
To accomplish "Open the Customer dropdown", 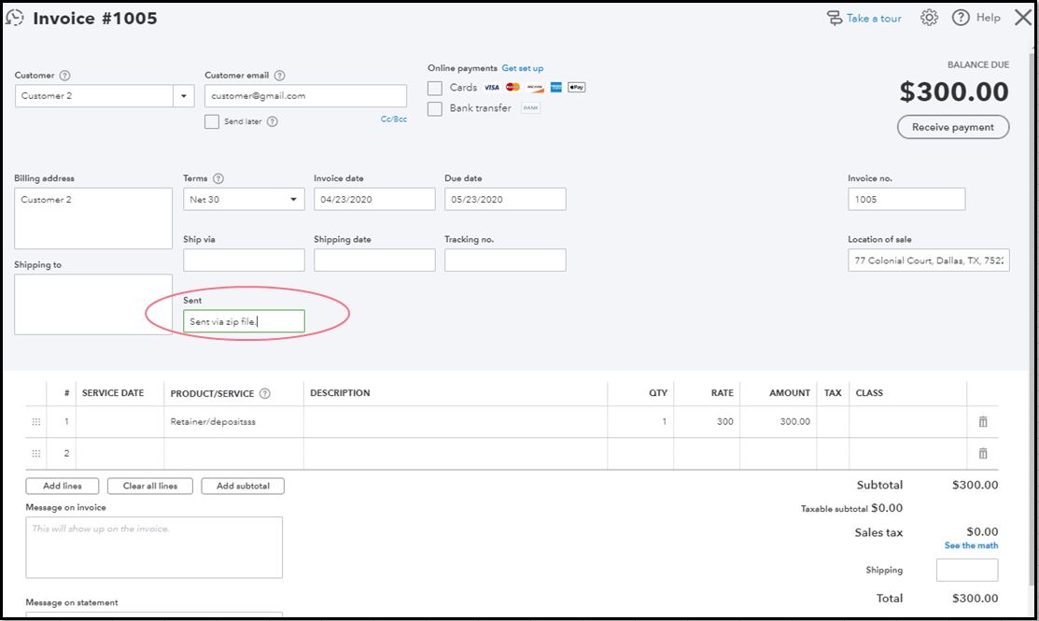I will click(x=183, y=95).
